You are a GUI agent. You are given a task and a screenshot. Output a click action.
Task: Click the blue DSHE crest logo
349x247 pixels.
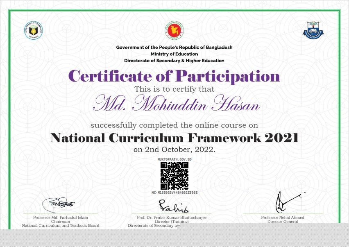pos(313,30)
